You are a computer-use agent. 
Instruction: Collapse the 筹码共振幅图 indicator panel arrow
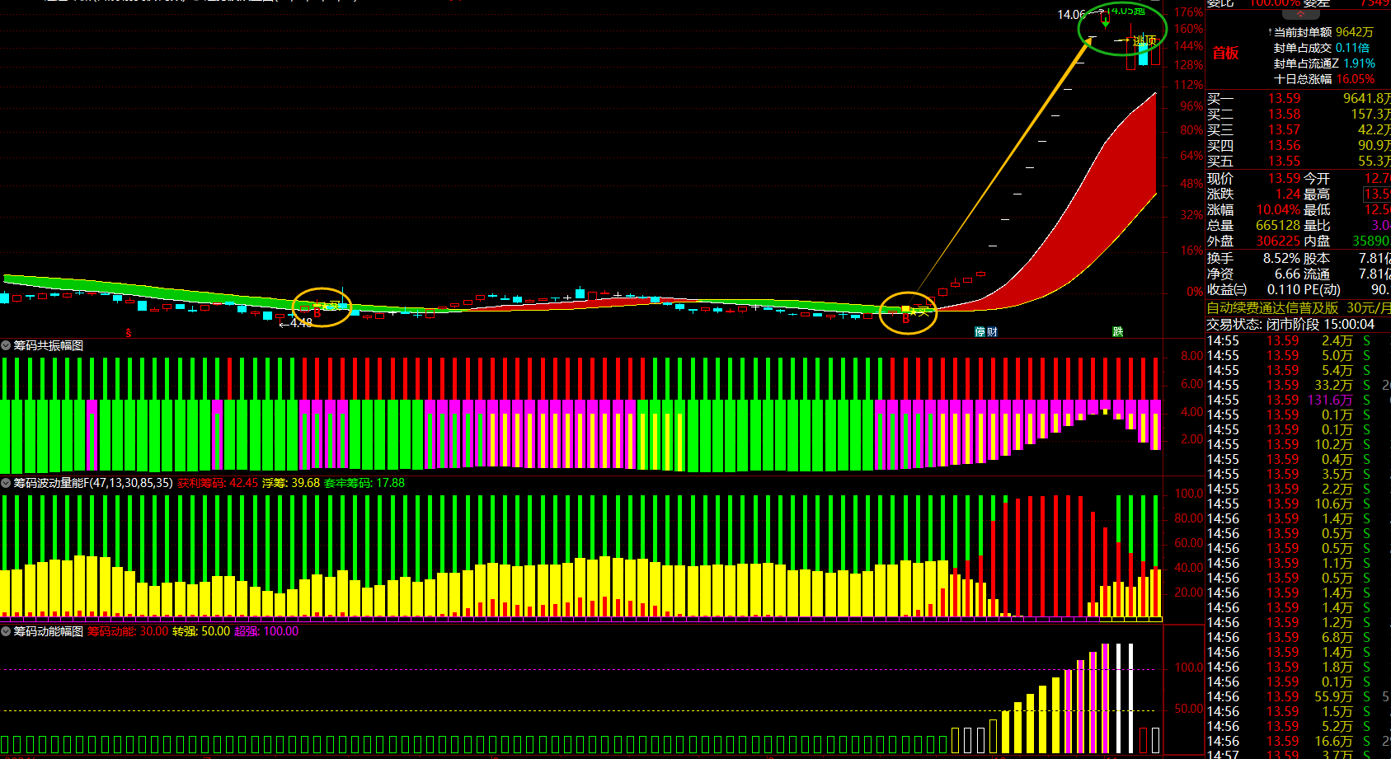point(6,345)
